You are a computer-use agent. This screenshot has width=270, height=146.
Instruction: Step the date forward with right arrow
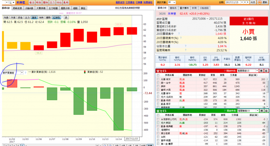[x=248, y=2]
